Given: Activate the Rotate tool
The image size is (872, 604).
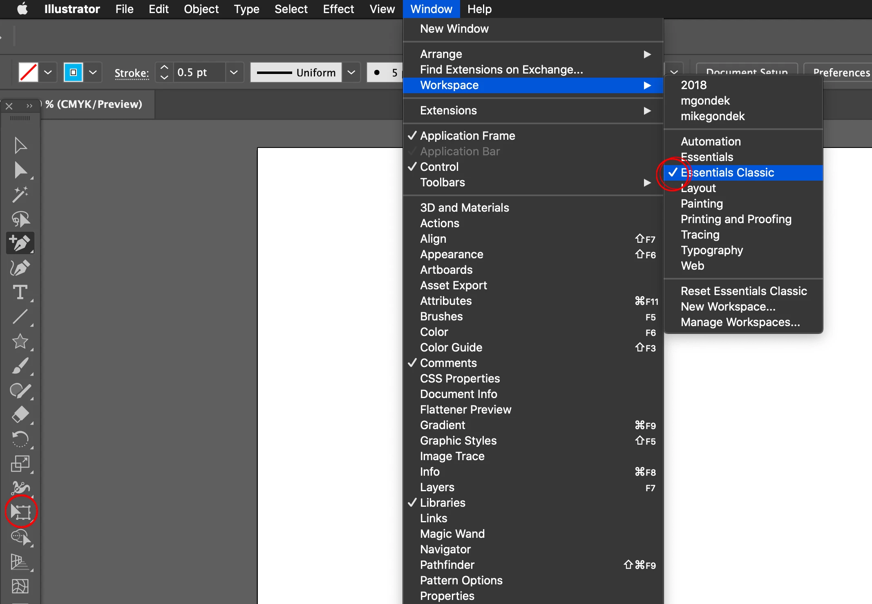Looking at the screenshot, I should (x=20, y=439).
